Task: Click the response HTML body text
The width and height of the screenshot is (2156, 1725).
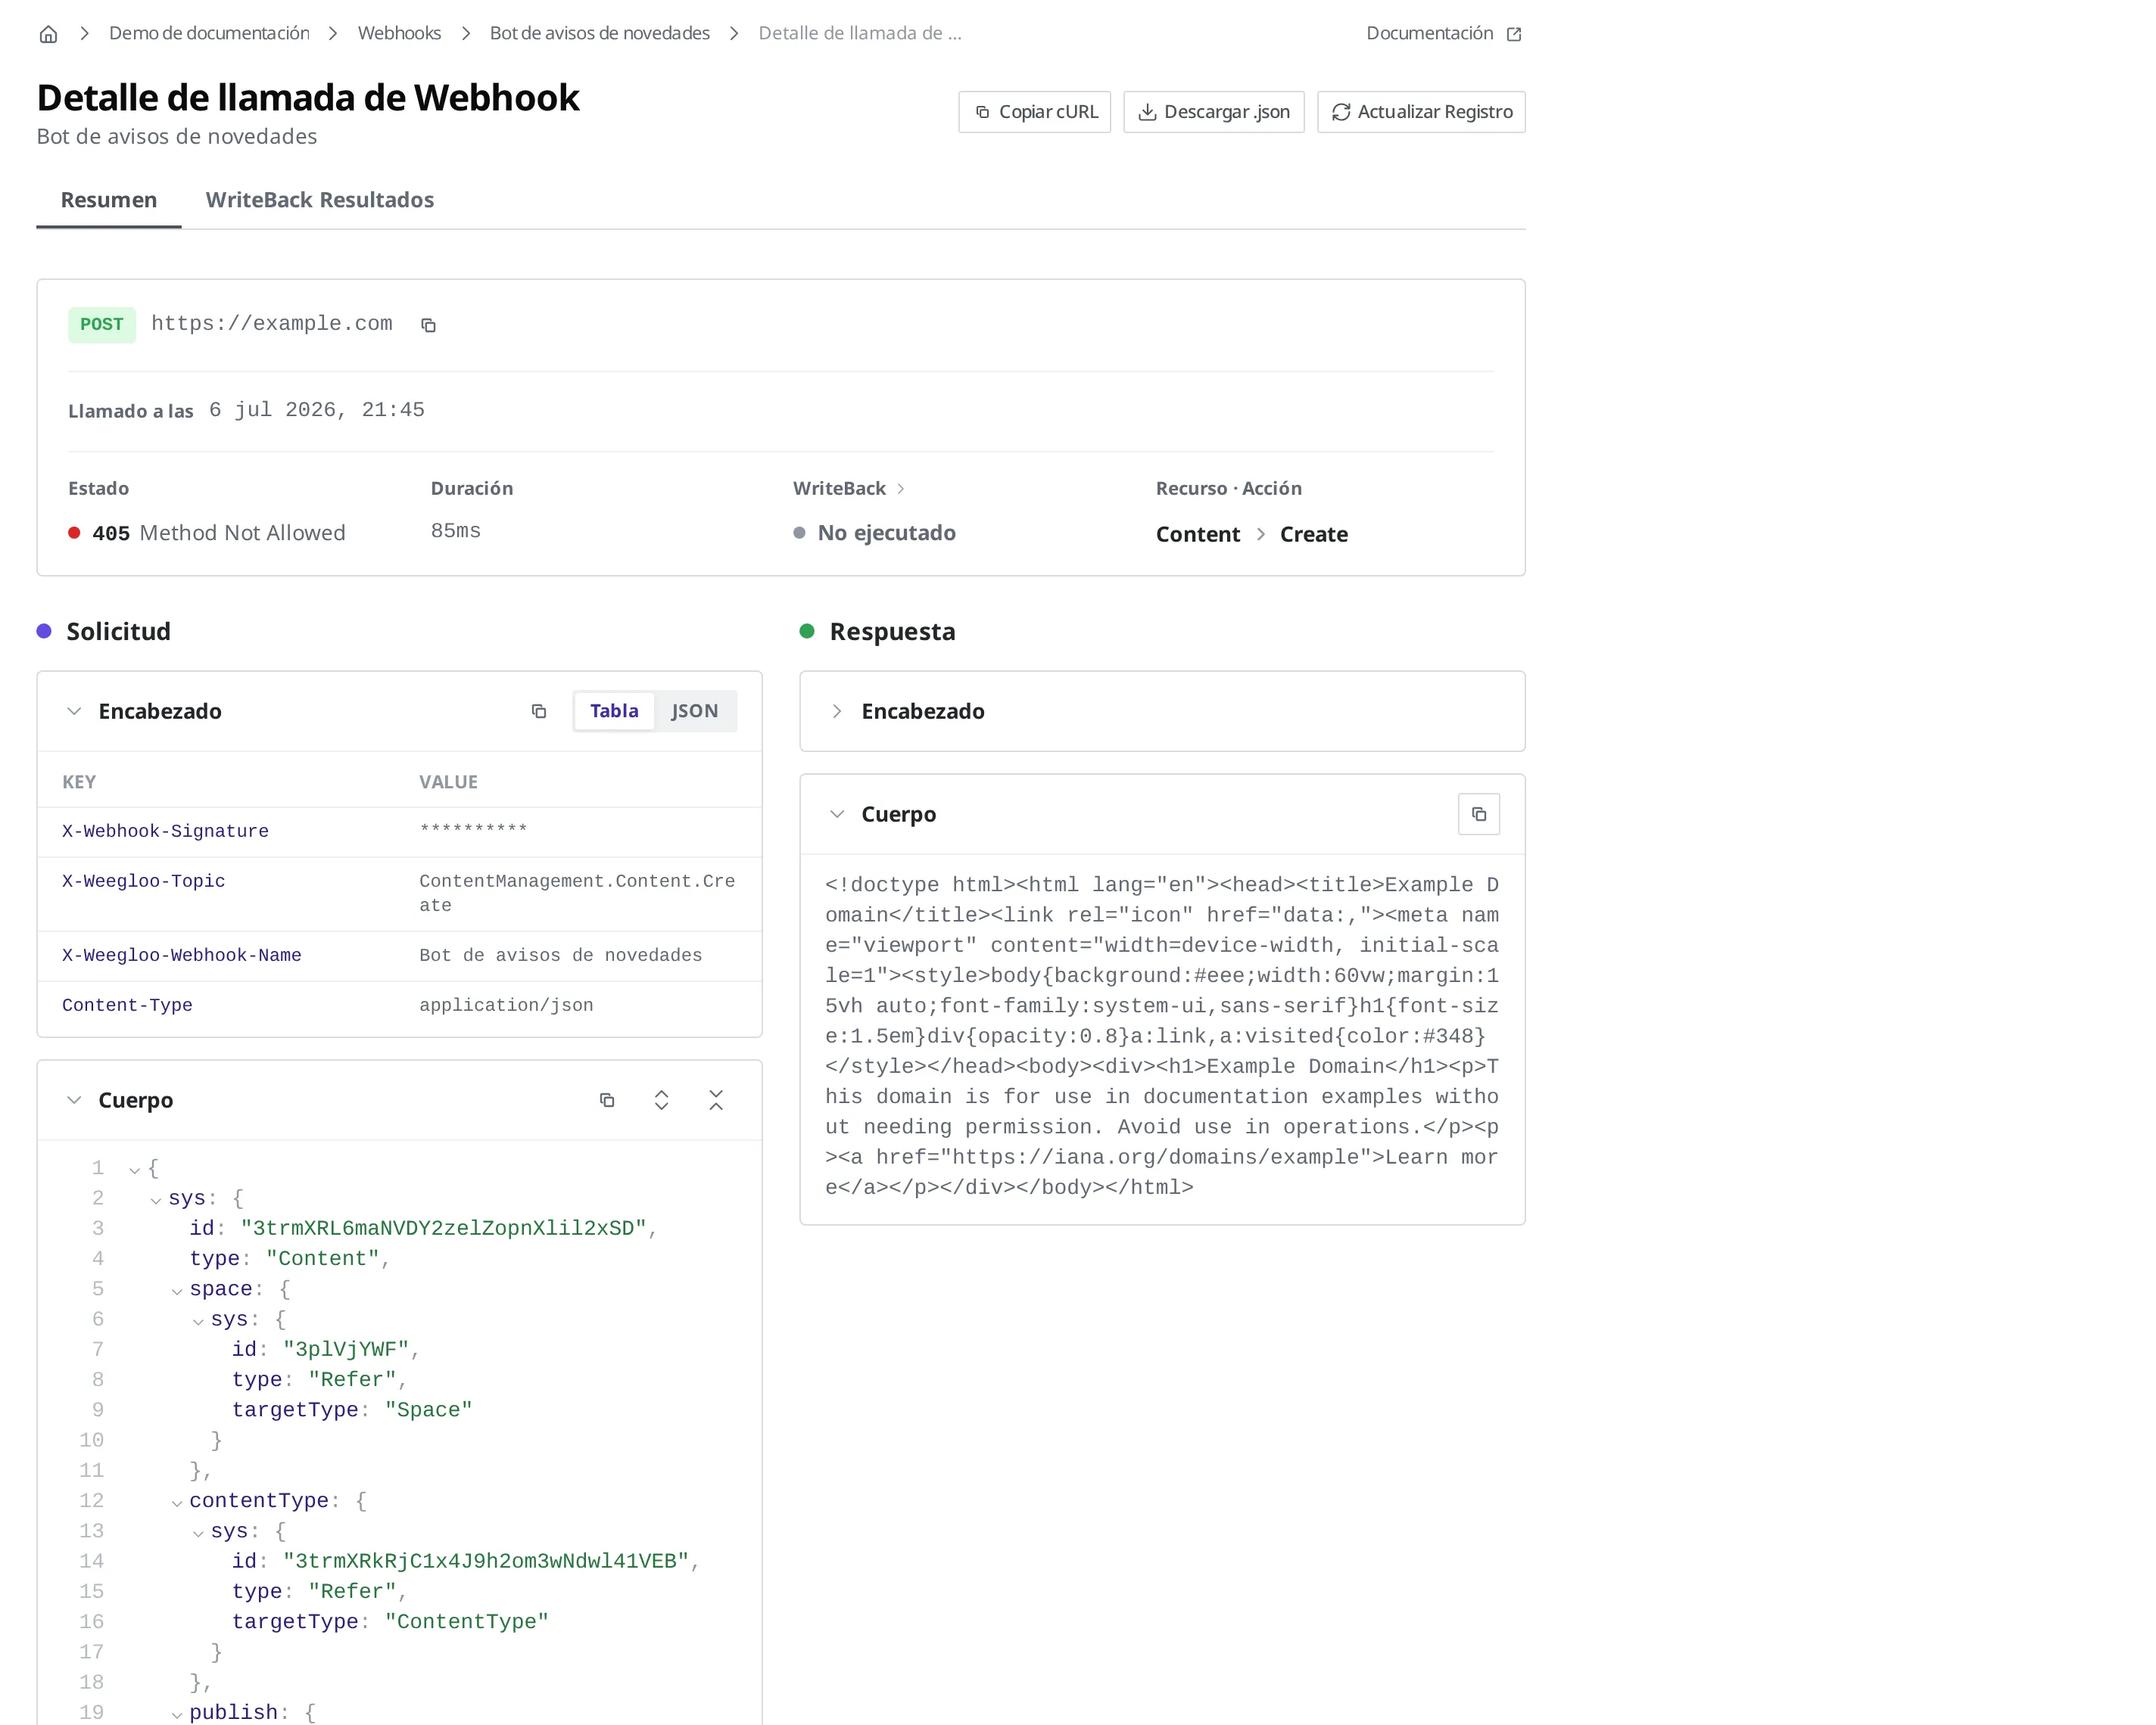Action: (x=1162, y=1037)
